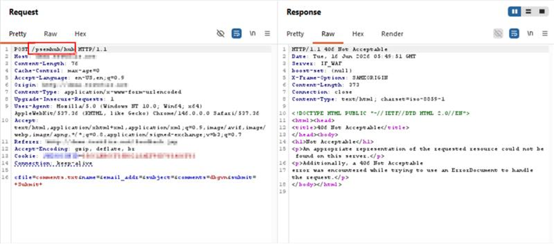Click Upgrade-Insecure-Requests header line
The height and width of the screenshot is (244, 554).
point(64,99)
